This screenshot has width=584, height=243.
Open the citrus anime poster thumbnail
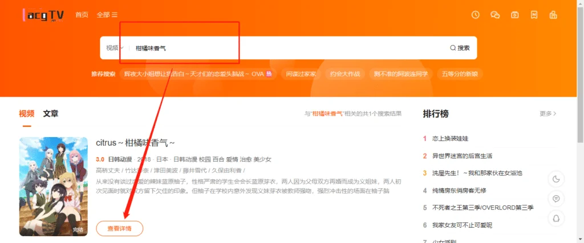(x=53, y=187)
